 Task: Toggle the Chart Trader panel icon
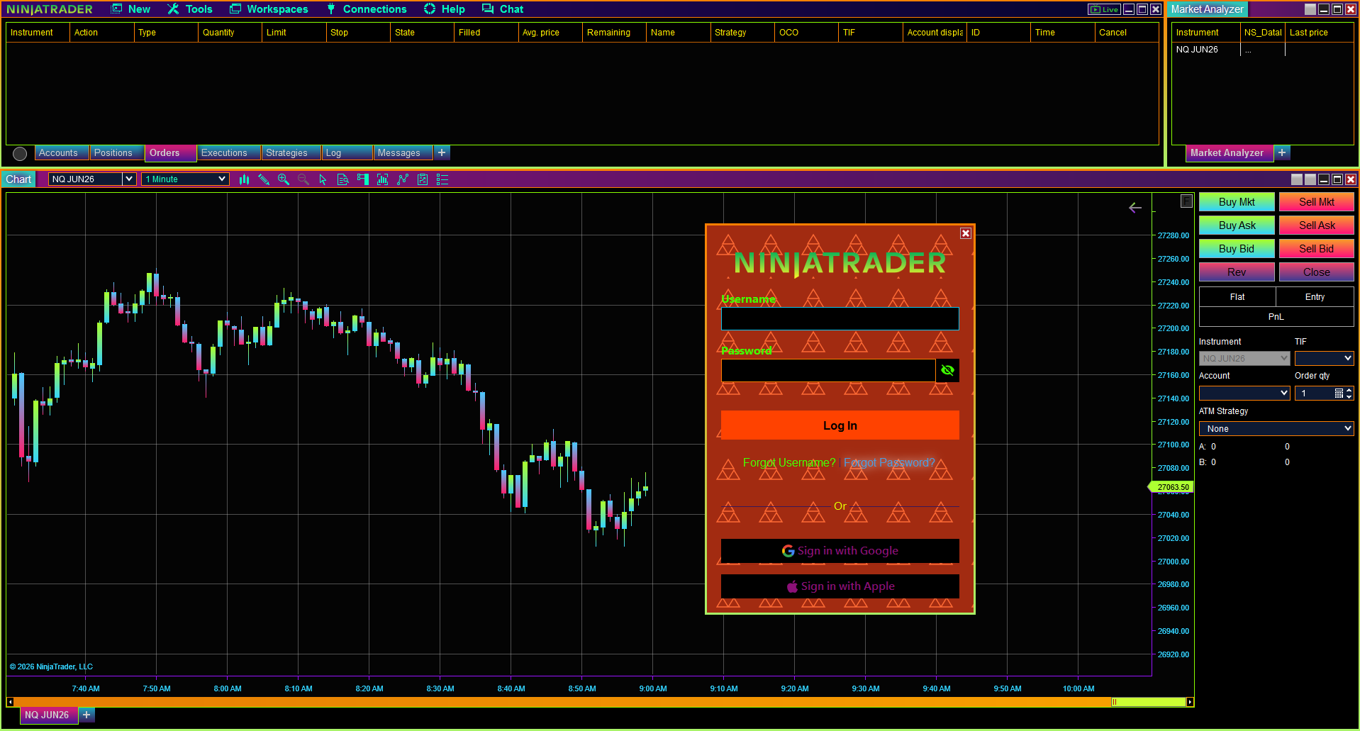[x=363, y=179]
